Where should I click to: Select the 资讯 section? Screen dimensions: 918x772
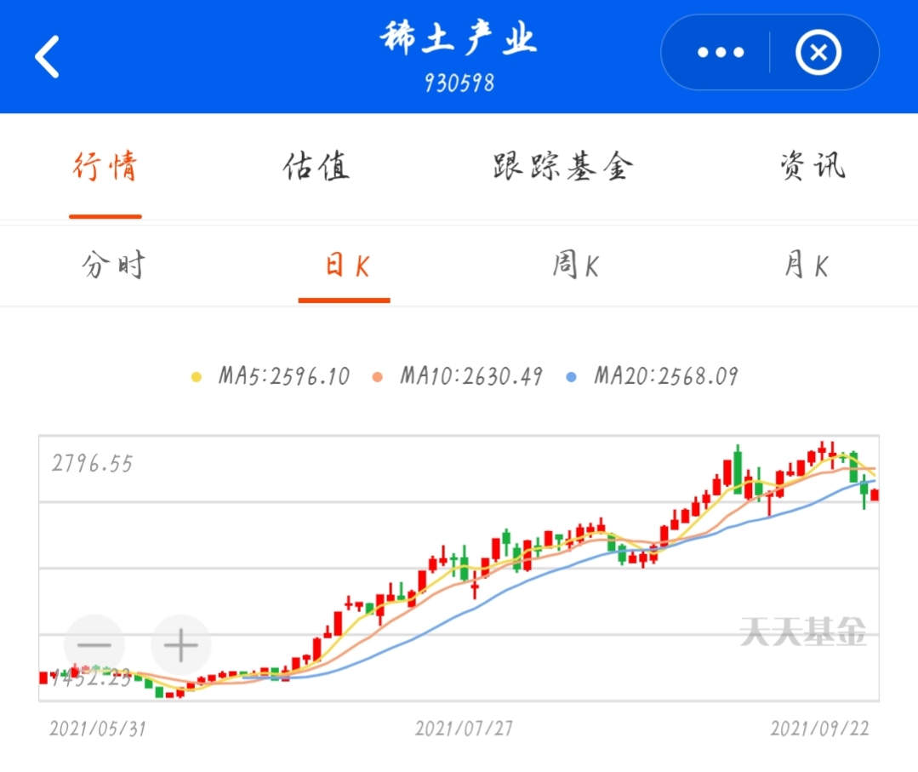(812, 168)
